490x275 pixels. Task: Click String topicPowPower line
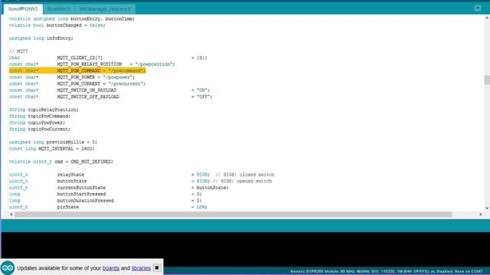pyautogui.click(x=38, y=122)
